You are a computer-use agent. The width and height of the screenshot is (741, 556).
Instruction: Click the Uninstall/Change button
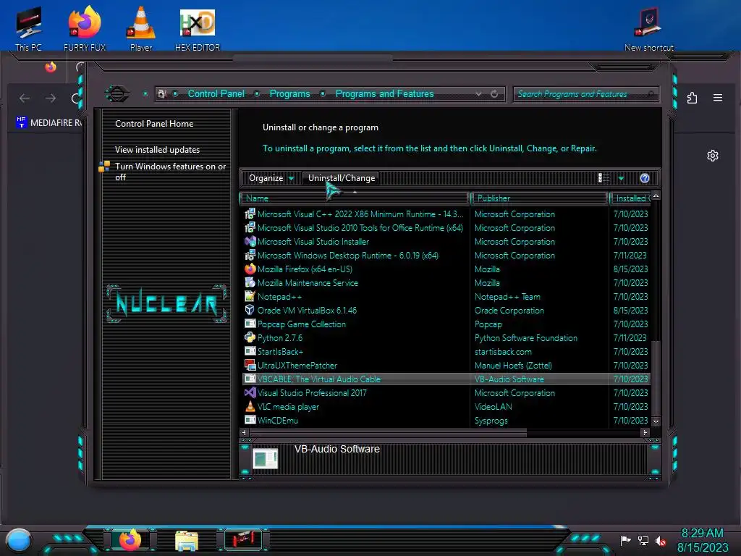342,178
